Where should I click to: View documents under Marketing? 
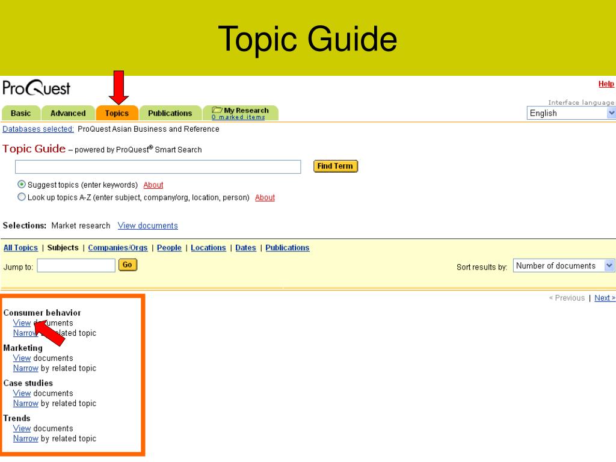pyautogui.click(x=22, y=359)
